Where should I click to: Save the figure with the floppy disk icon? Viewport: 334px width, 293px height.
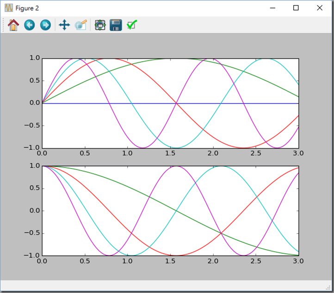click(x=116, y=25)
